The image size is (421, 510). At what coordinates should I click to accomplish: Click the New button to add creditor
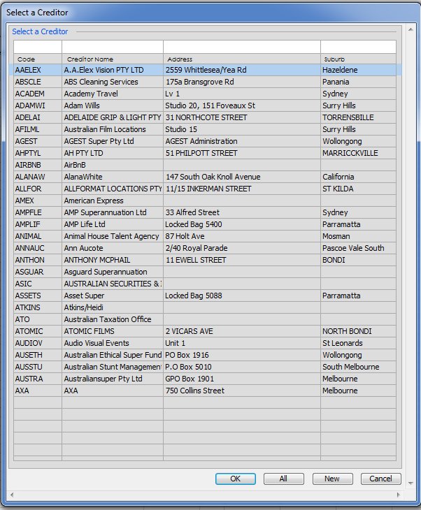332,479
